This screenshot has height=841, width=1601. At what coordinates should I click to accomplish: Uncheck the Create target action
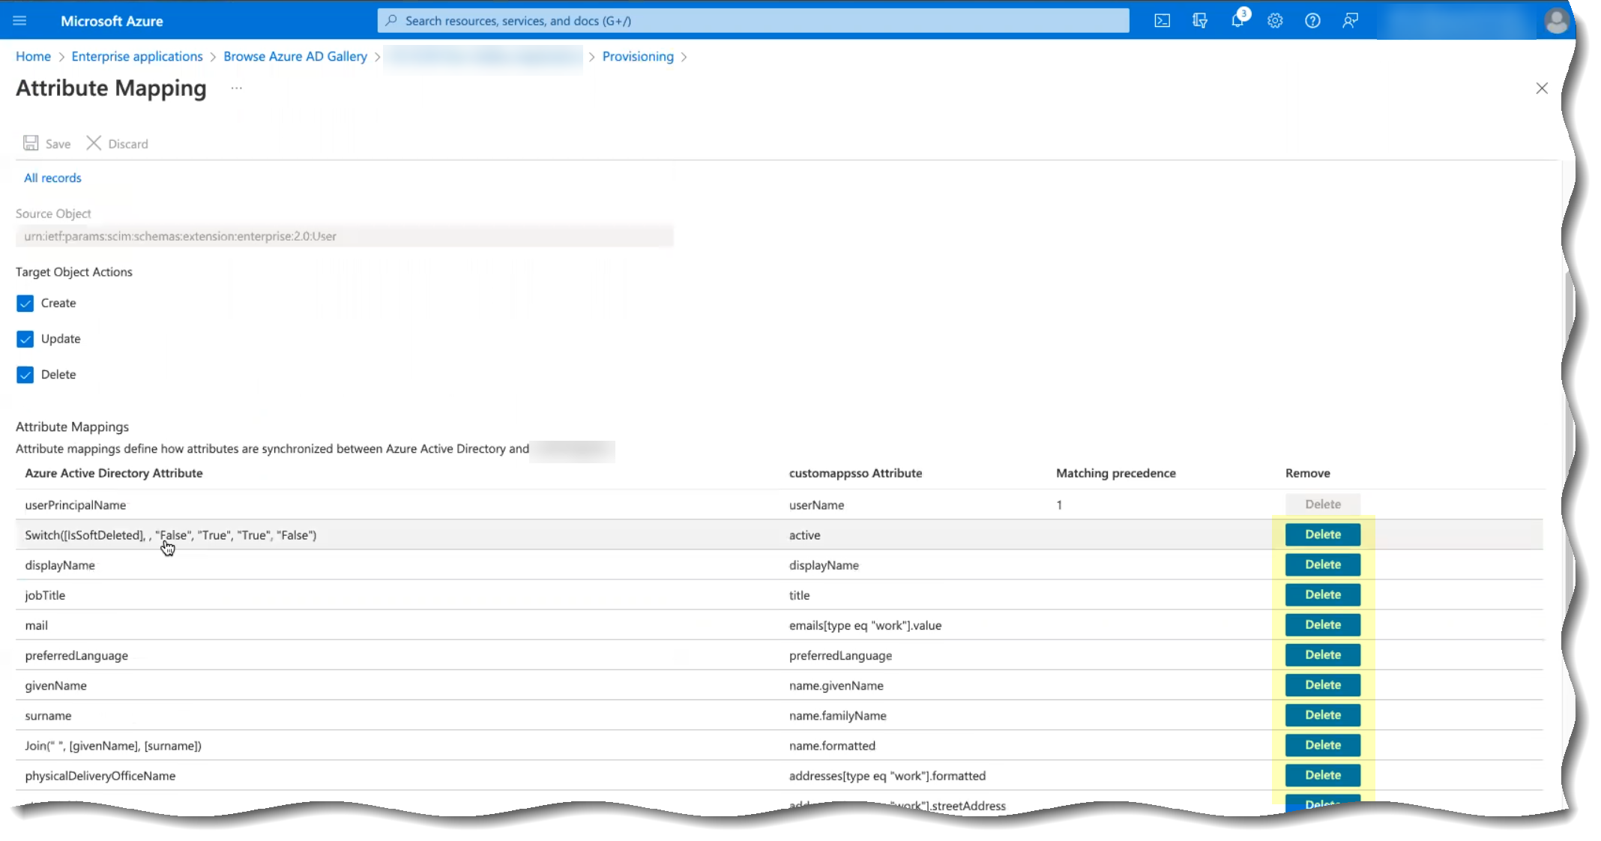pyautogui.click(x=25, y=304)
